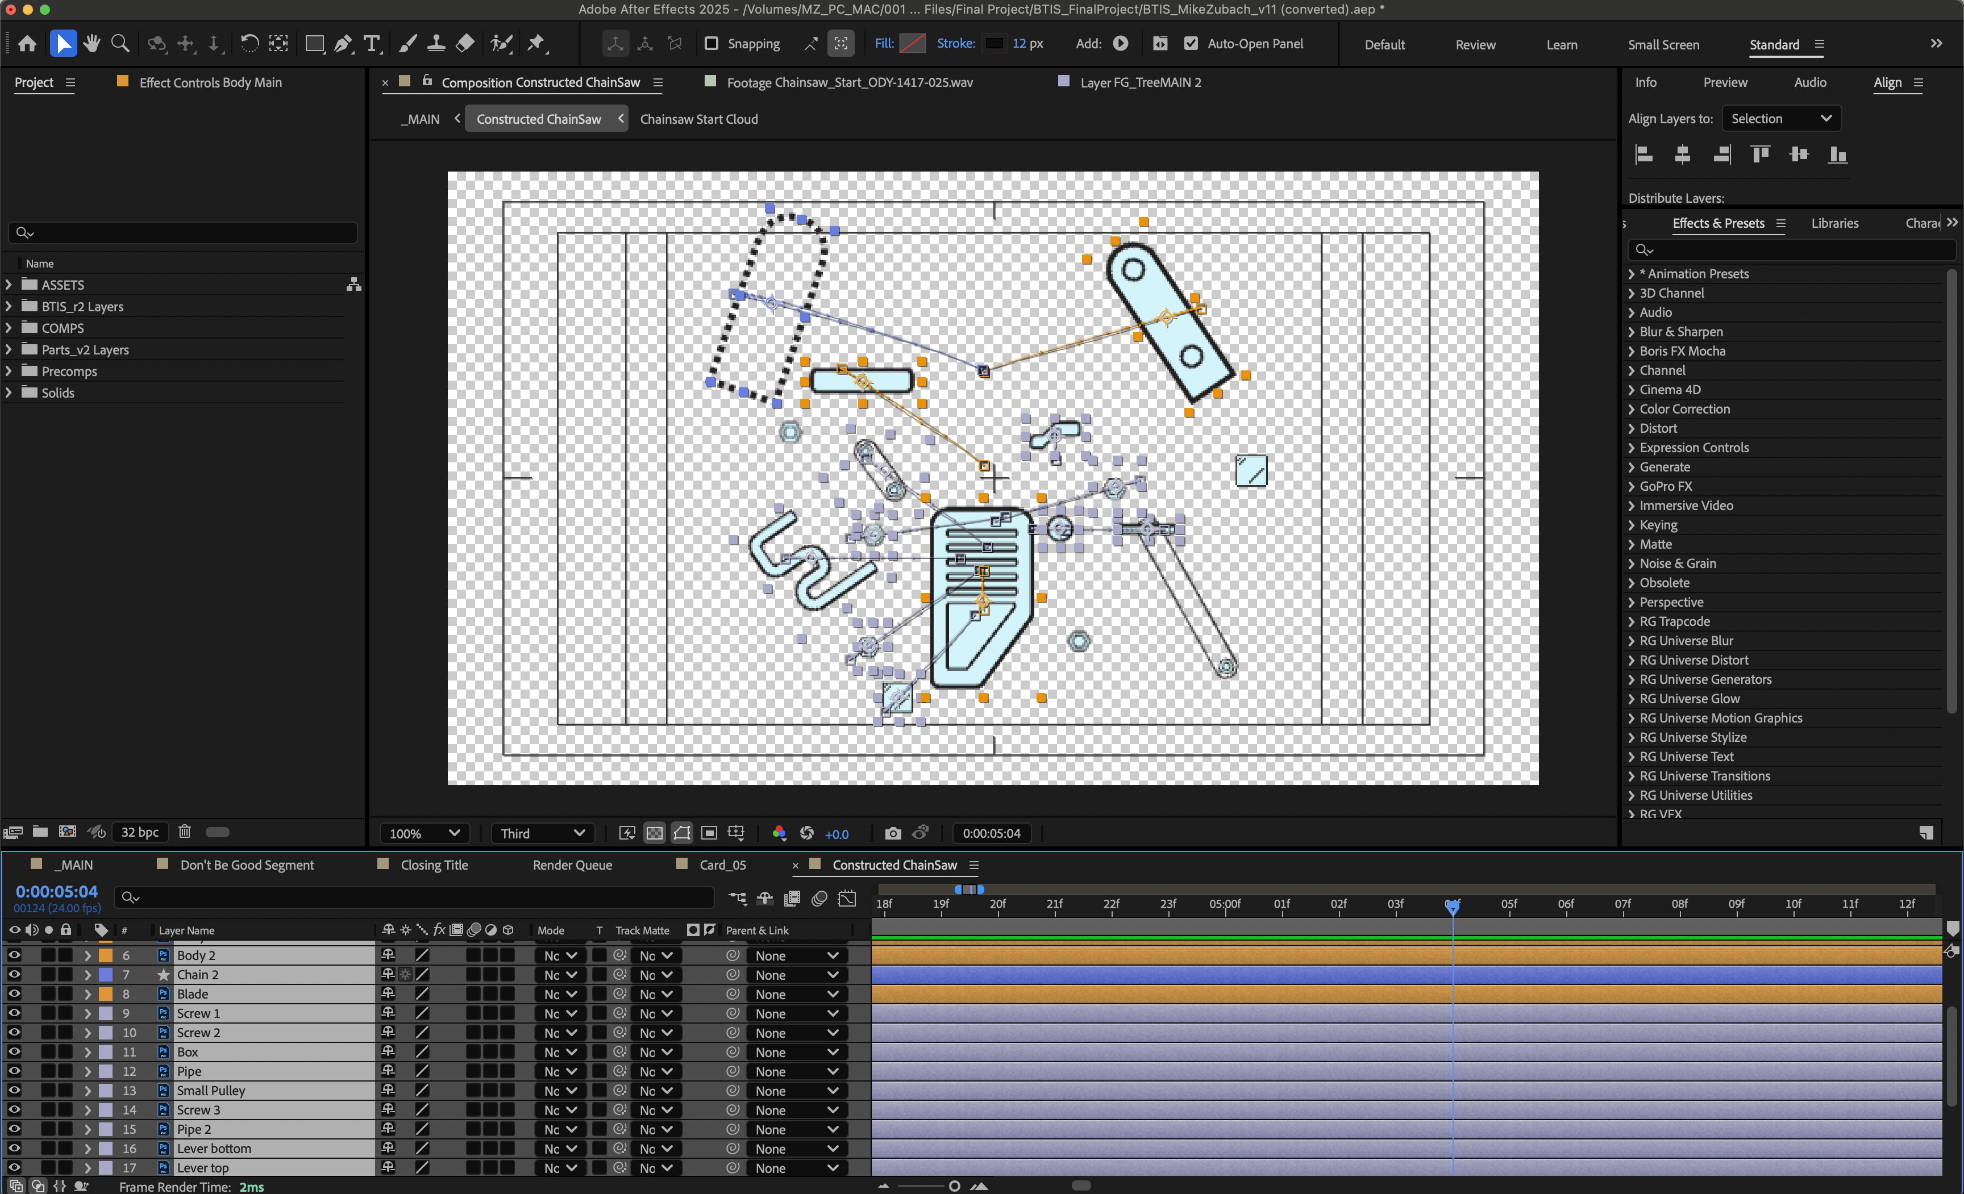Click the Puppet Pin tool
This screenshot has height=1194, width=1964.
click(x=536, y=44)
